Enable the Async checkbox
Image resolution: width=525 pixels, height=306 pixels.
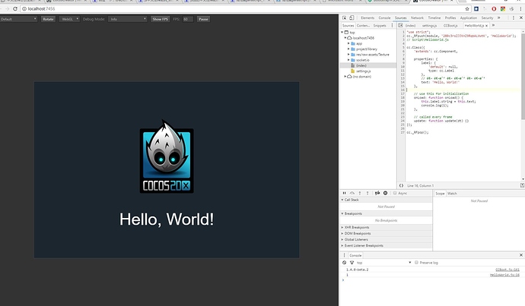click(x=396, y=194)
